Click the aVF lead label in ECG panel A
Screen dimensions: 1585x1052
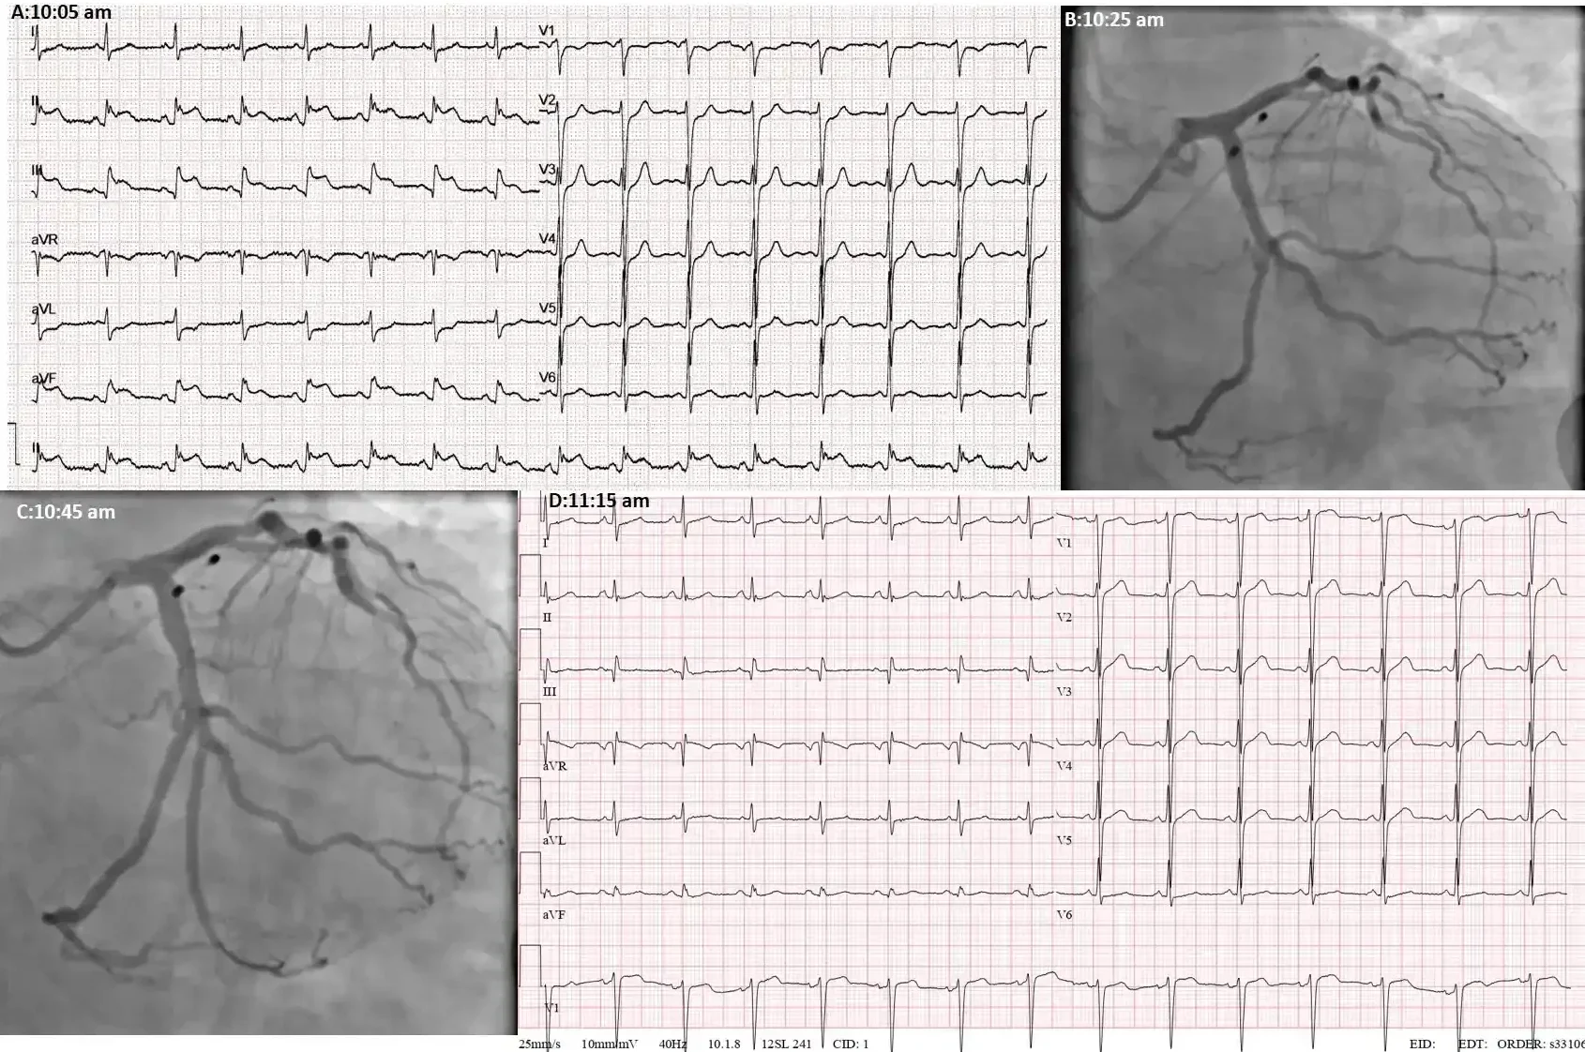[43, 378]
